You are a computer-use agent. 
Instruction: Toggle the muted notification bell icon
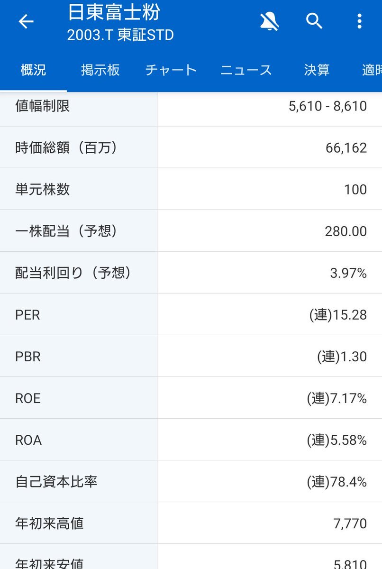[269, 21]
